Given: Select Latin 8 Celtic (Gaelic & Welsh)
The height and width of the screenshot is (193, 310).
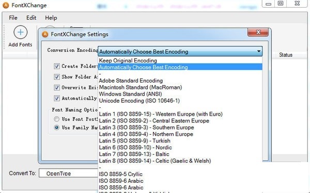Looking at the screenshot, I should coord(180,161).
